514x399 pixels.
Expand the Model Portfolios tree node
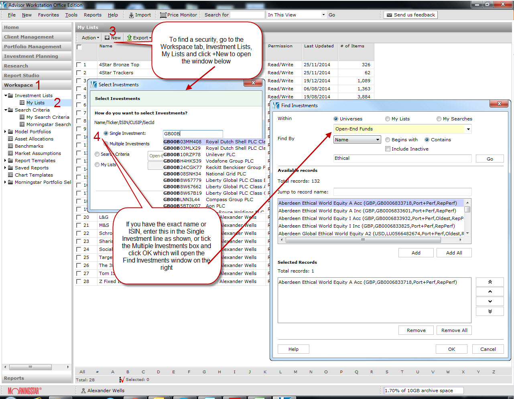(5, 132)
